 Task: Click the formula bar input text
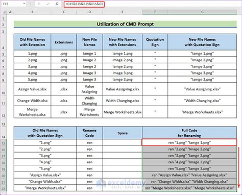pyautogui.click(x=84, y=4)
